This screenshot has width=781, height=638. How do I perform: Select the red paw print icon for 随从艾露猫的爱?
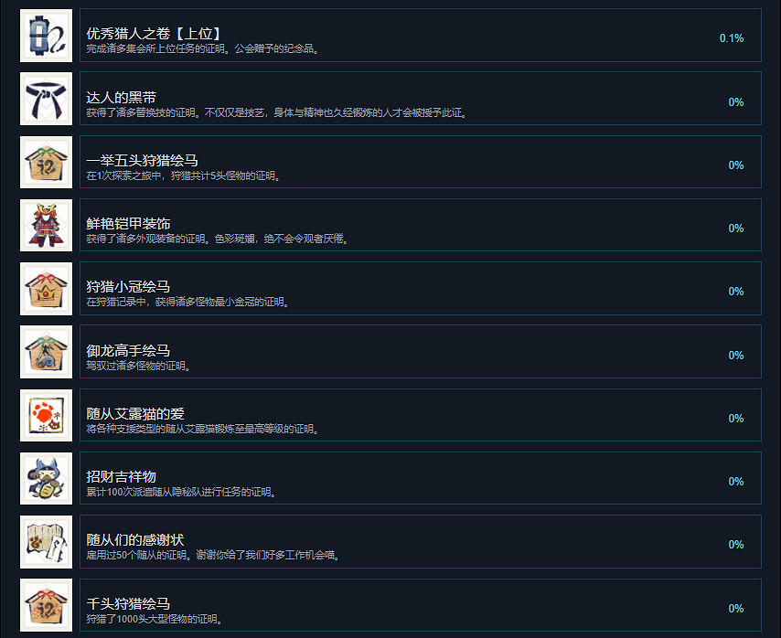(46, 415)
